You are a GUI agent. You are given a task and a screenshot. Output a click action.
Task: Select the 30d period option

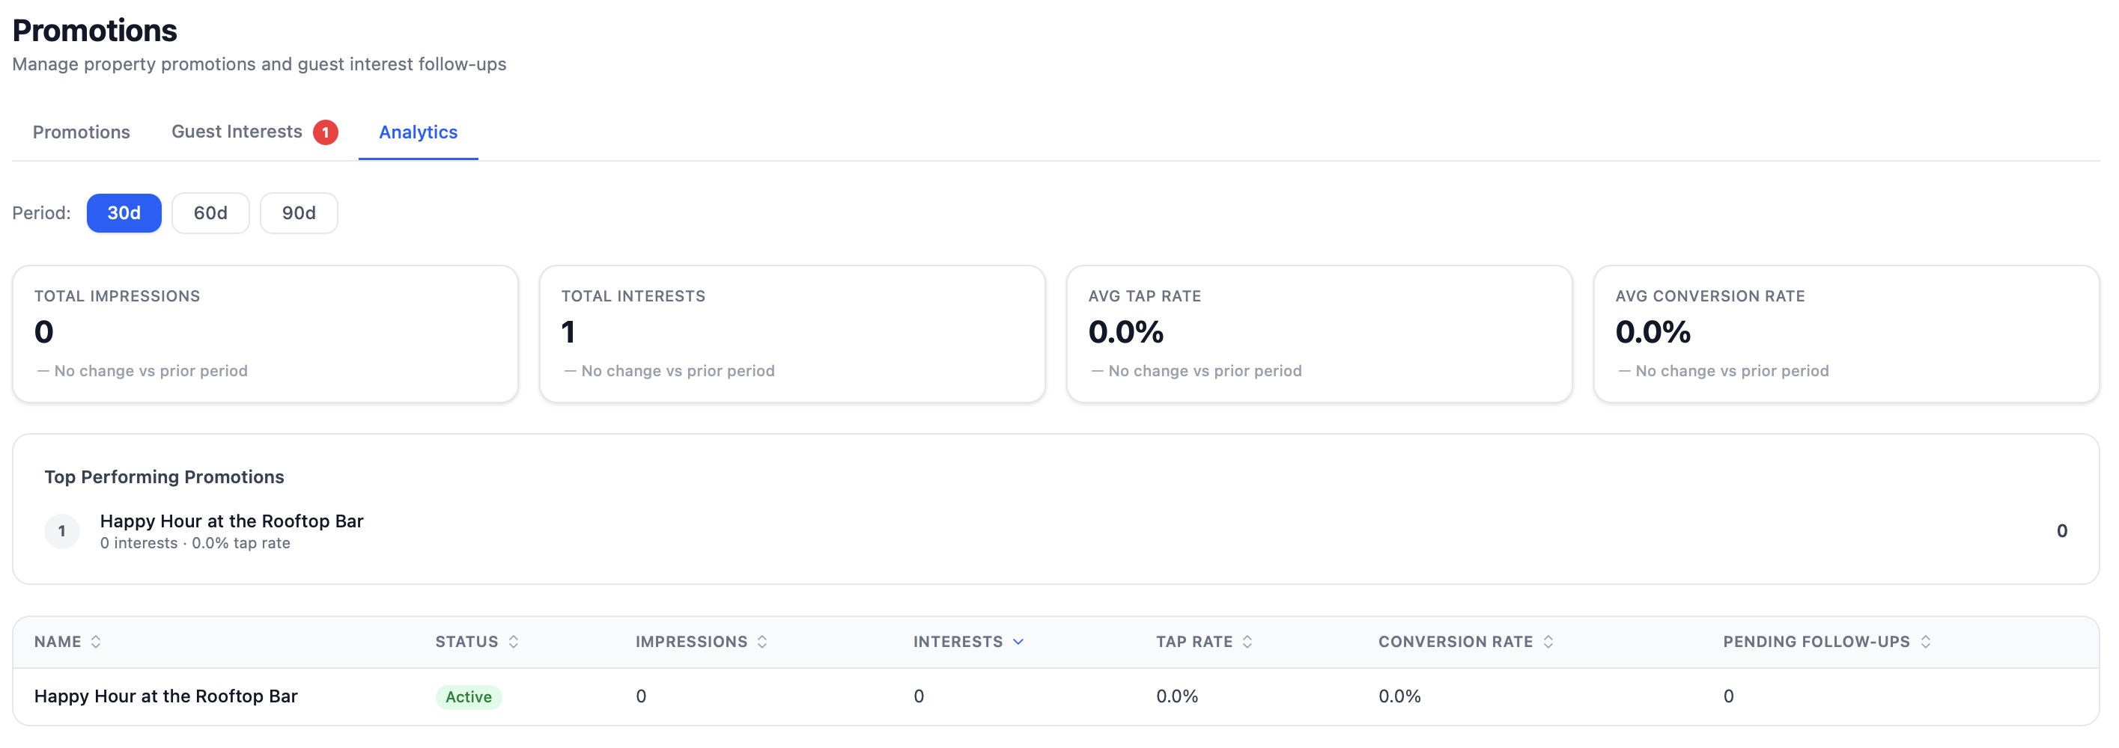(x=124, y=213)
